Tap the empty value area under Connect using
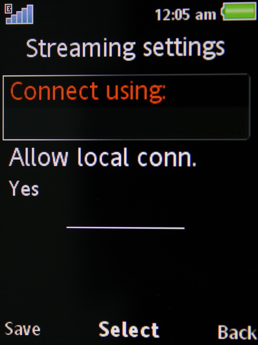258x345 pixels. coord(126,122)
